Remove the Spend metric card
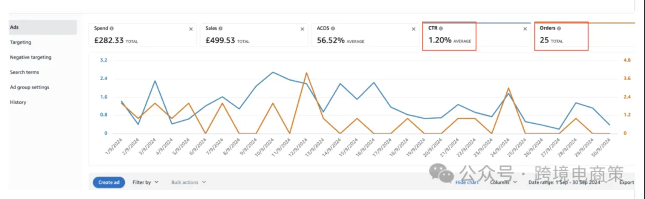This screenshot has height=199, width=645. tap(191, 29)
